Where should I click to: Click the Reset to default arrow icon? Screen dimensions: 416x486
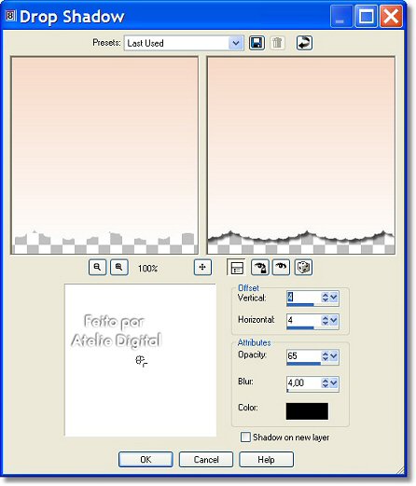(304, 43)
